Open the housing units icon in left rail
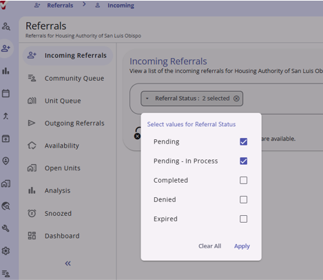The height and width of the screenshot is (280, 323). 6,183
